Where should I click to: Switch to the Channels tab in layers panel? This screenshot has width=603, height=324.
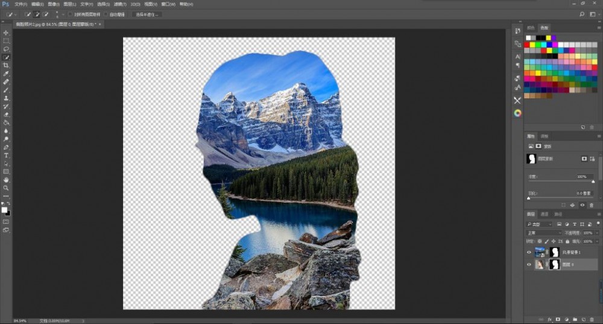point(545,214)
